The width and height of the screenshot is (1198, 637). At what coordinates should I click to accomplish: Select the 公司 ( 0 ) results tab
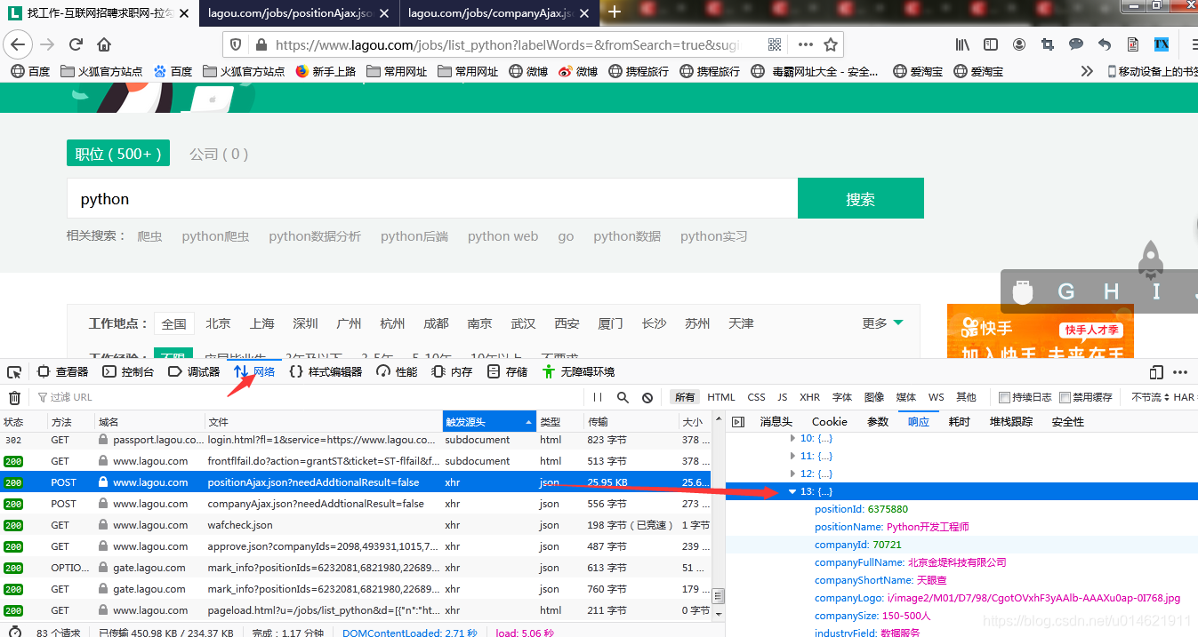click(x=219, y=154)
